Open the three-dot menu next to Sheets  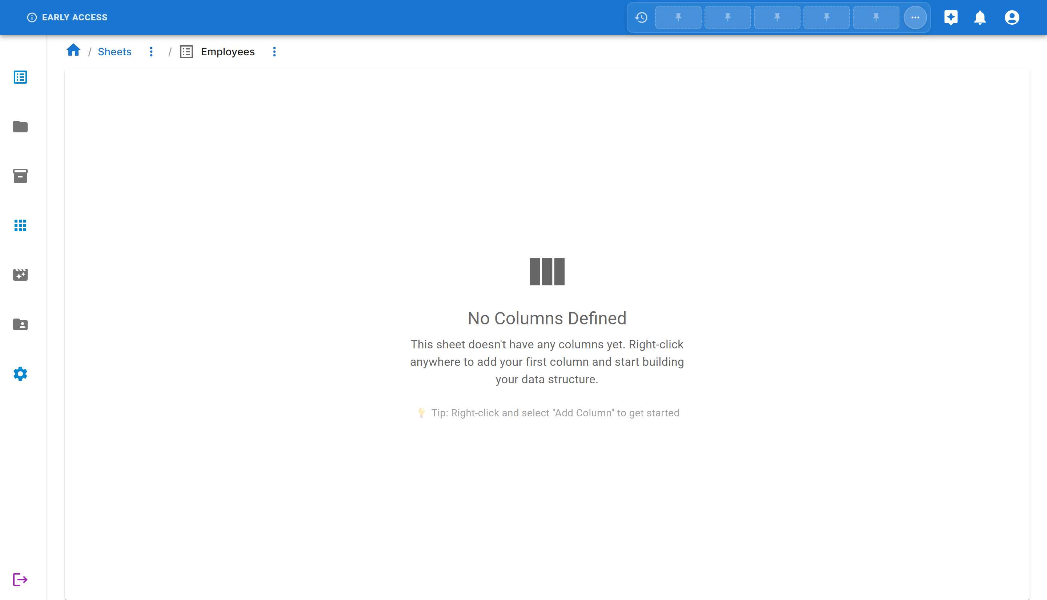point(151,52)
